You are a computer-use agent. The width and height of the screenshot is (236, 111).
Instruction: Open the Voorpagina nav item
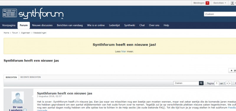pyautogui.click(x=9, y=25)
